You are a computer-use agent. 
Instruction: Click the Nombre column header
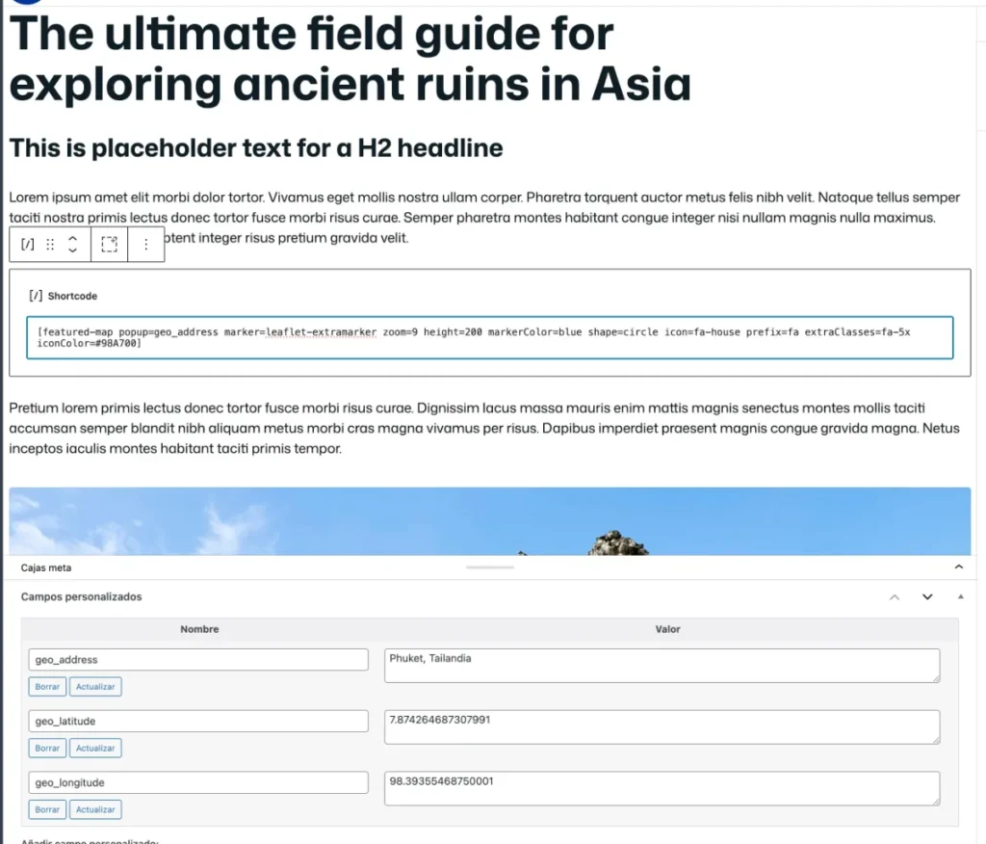pos(199,629)
